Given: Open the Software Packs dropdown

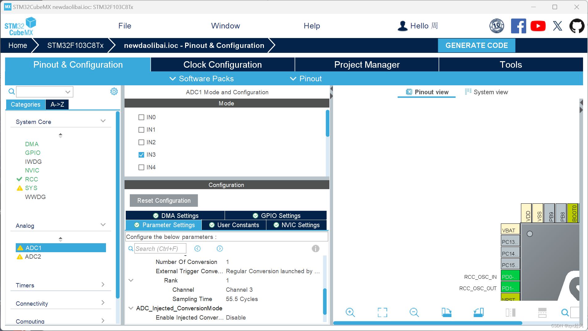Looking at the screenshot, I should tap(202, 79).
